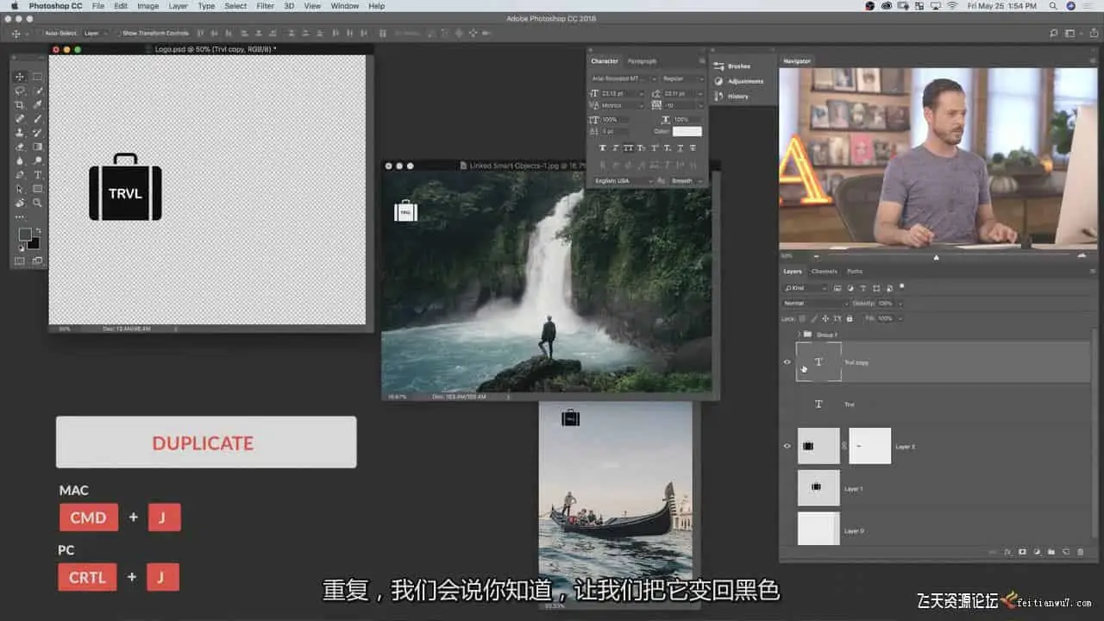Select the Dodge tool
1104x621 pixels.
(x=38, y=160)
